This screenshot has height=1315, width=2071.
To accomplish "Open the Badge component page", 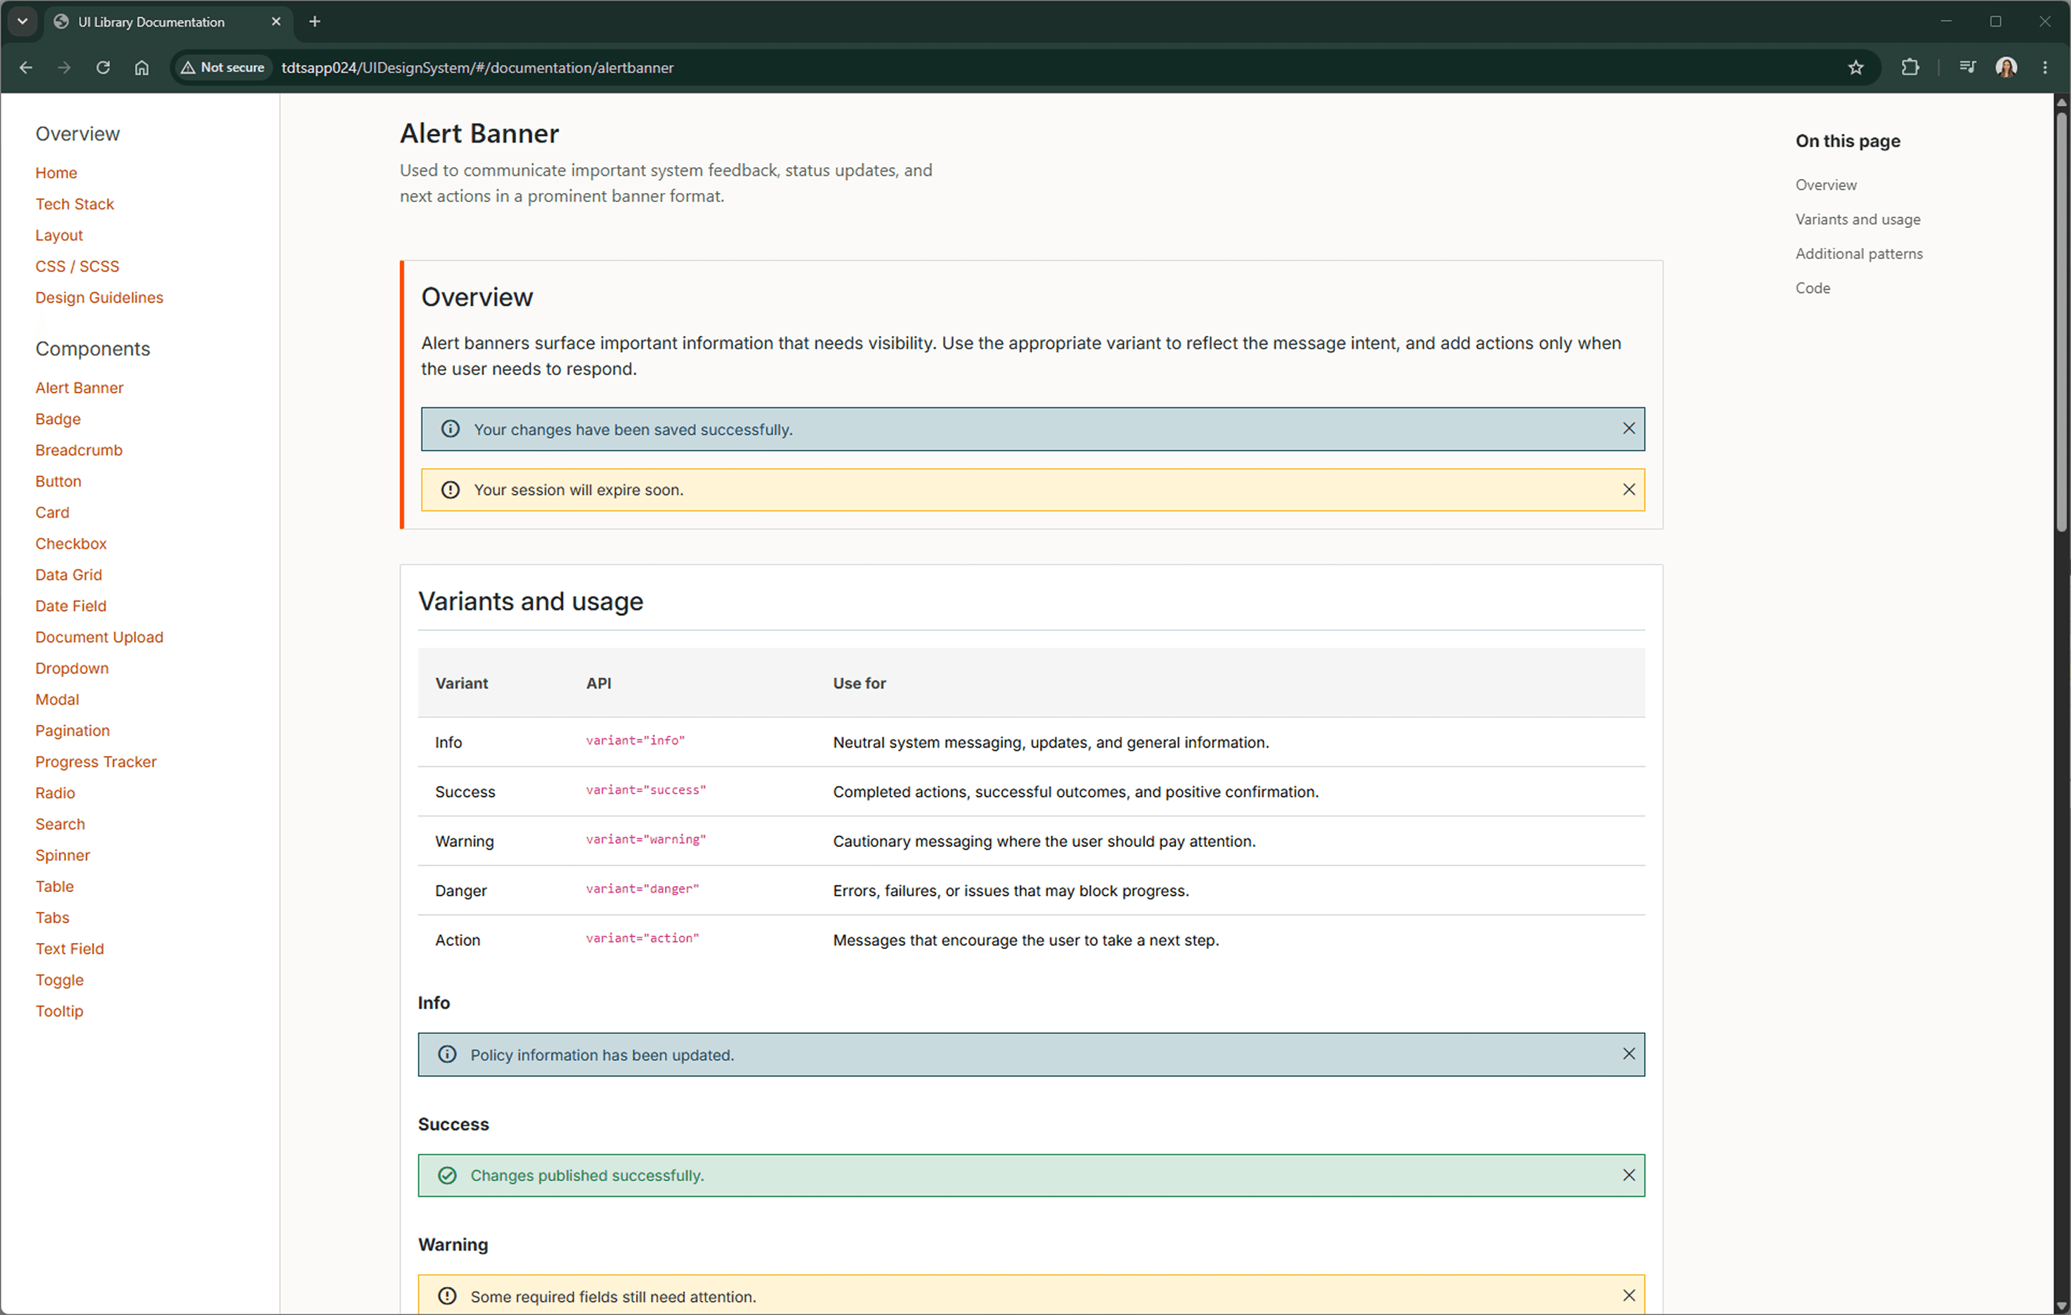I will (x=58, y=419).
